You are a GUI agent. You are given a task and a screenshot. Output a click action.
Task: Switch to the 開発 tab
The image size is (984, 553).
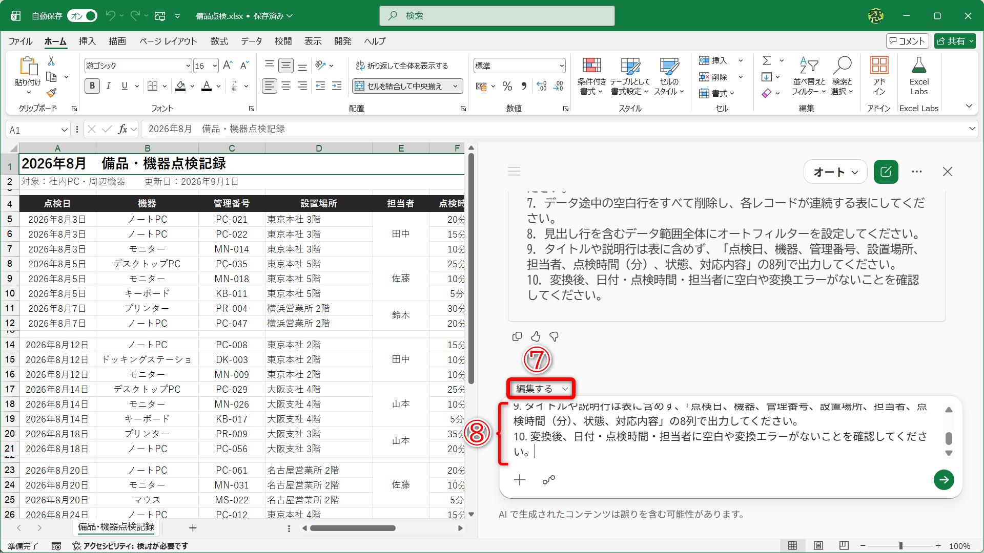pos(343,41)
